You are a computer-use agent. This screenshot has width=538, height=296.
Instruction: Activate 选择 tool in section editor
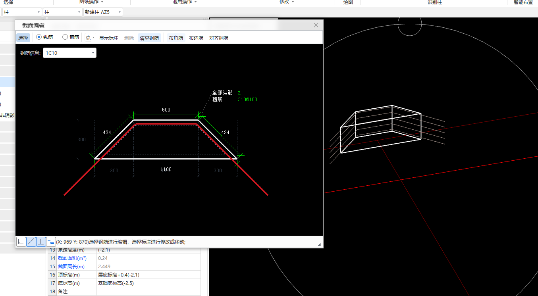tap(23, 38)
